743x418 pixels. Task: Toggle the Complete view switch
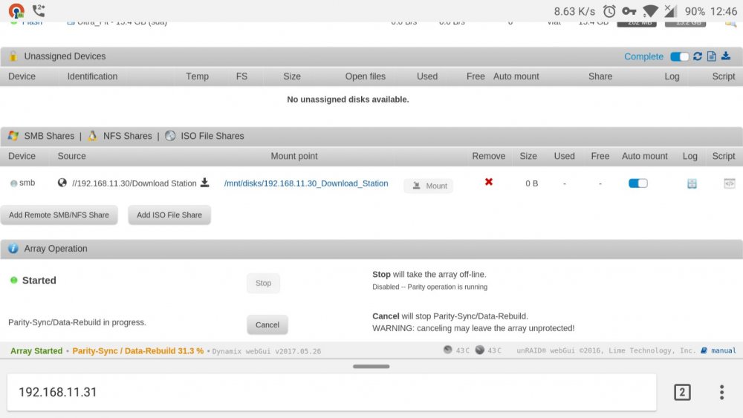679,57
